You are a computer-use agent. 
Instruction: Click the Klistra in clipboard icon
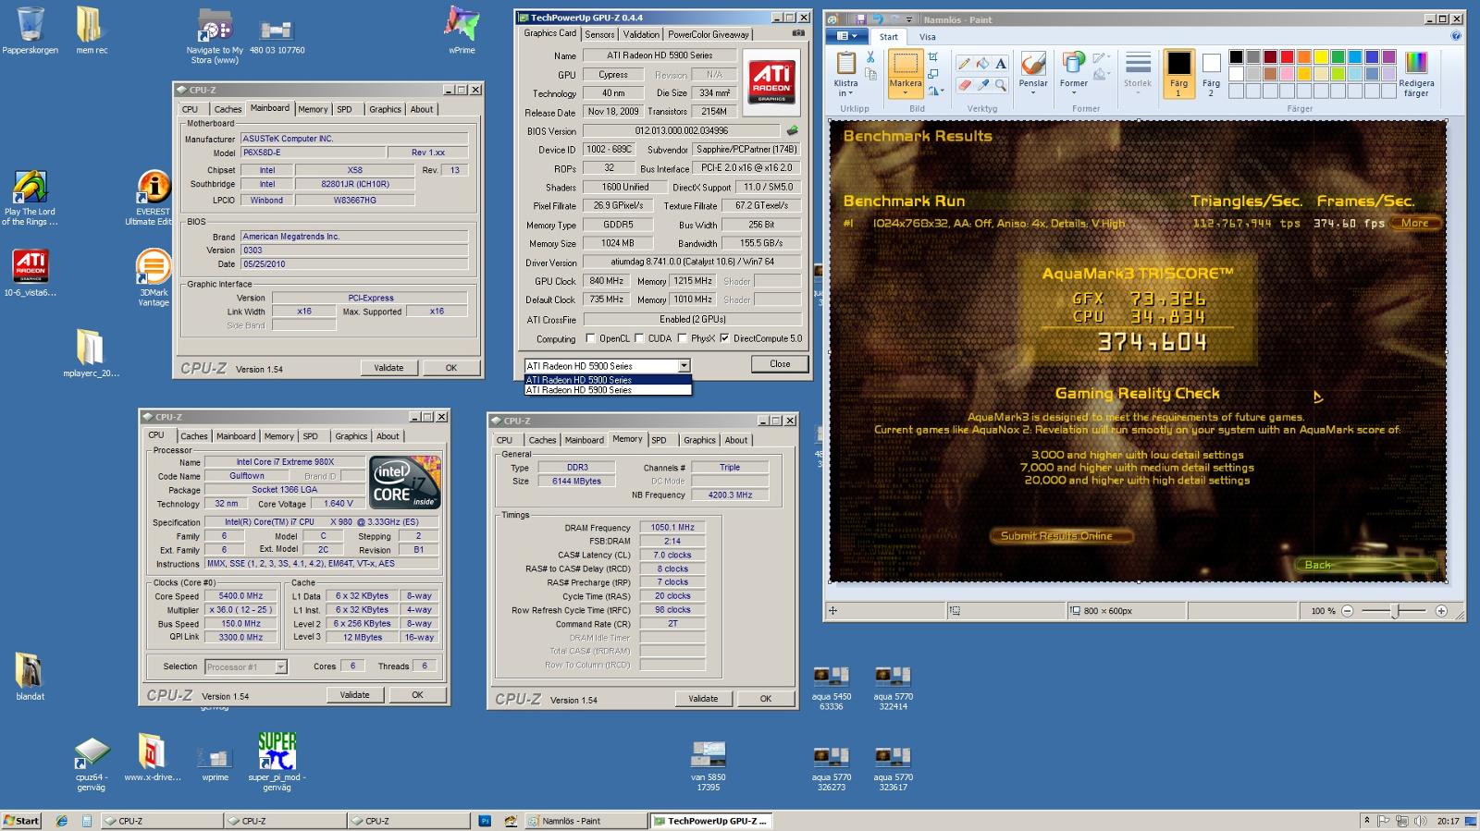tap(846, 64)
